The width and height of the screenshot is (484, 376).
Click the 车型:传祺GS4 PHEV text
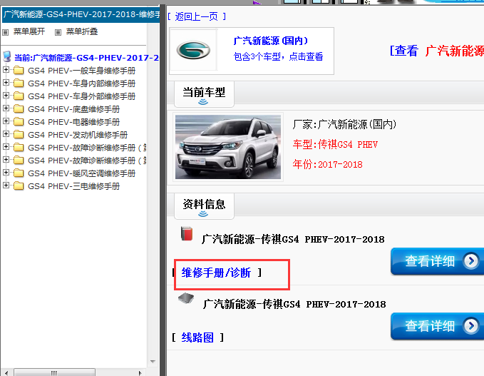(x=335, y=144)
